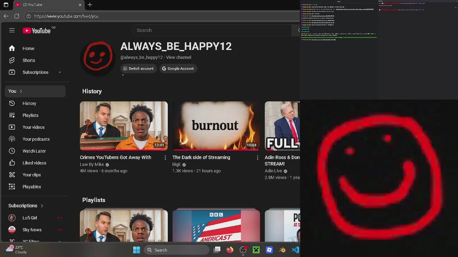Open the Americast BBC playlist thumbnail
This screenshot has height=257, width=458.
click(216, 226)
